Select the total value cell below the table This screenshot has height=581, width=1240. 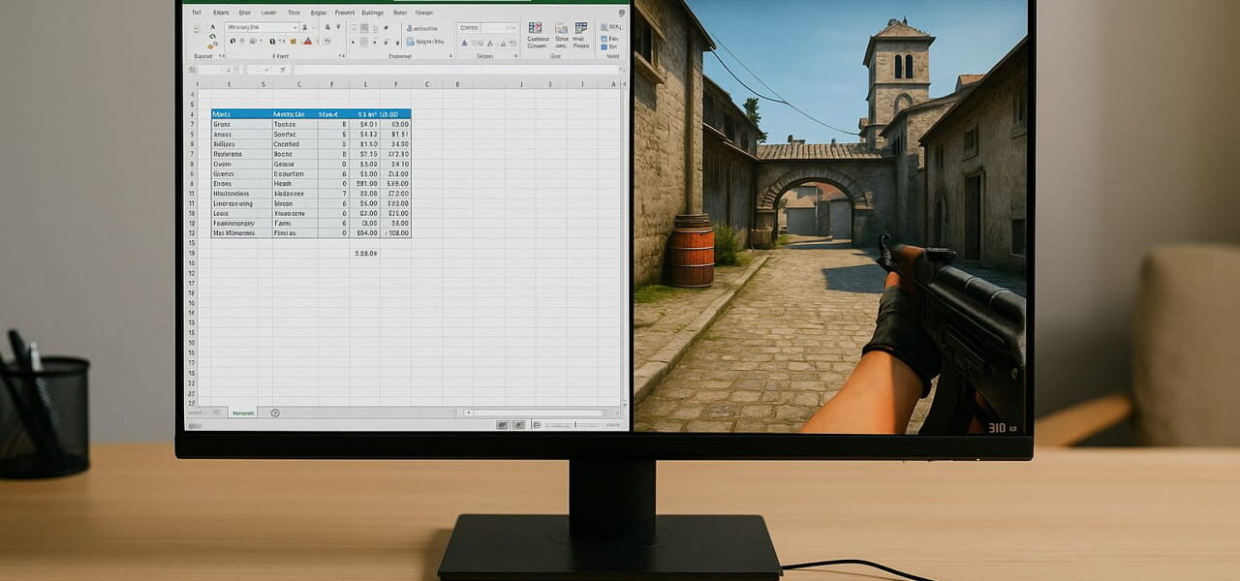point(364,254)
